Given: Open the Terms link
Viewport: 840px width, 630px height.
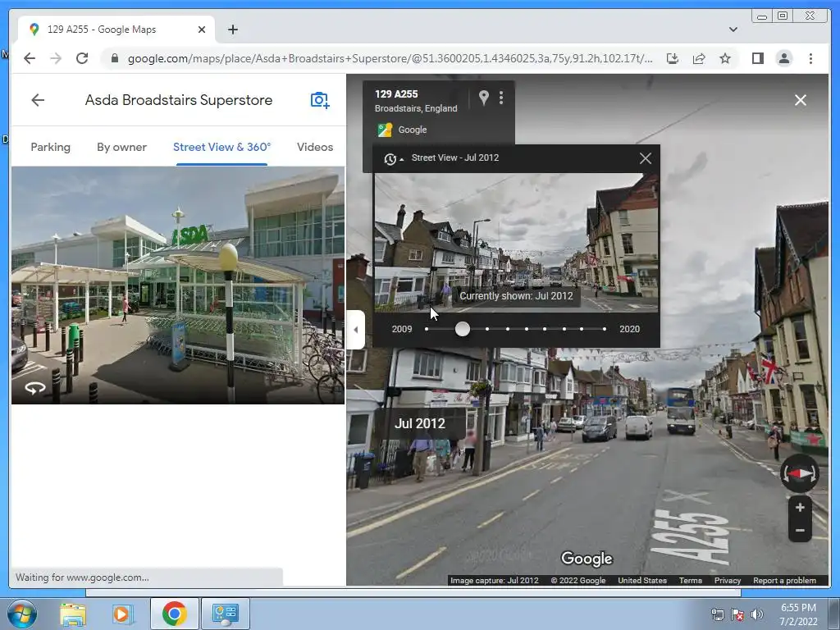Looking at the screenshot, I should (690, 580).
